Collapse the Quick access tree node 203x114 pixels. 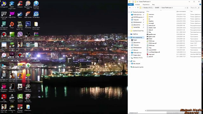(x=129, y=12)
